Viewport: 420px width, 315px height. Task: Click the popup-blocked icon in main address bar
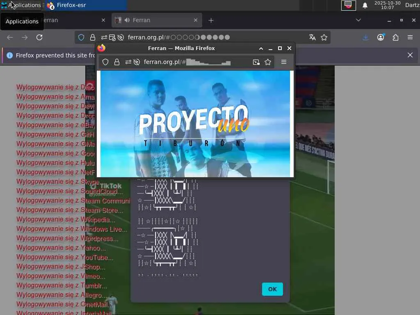coord(112,37)
